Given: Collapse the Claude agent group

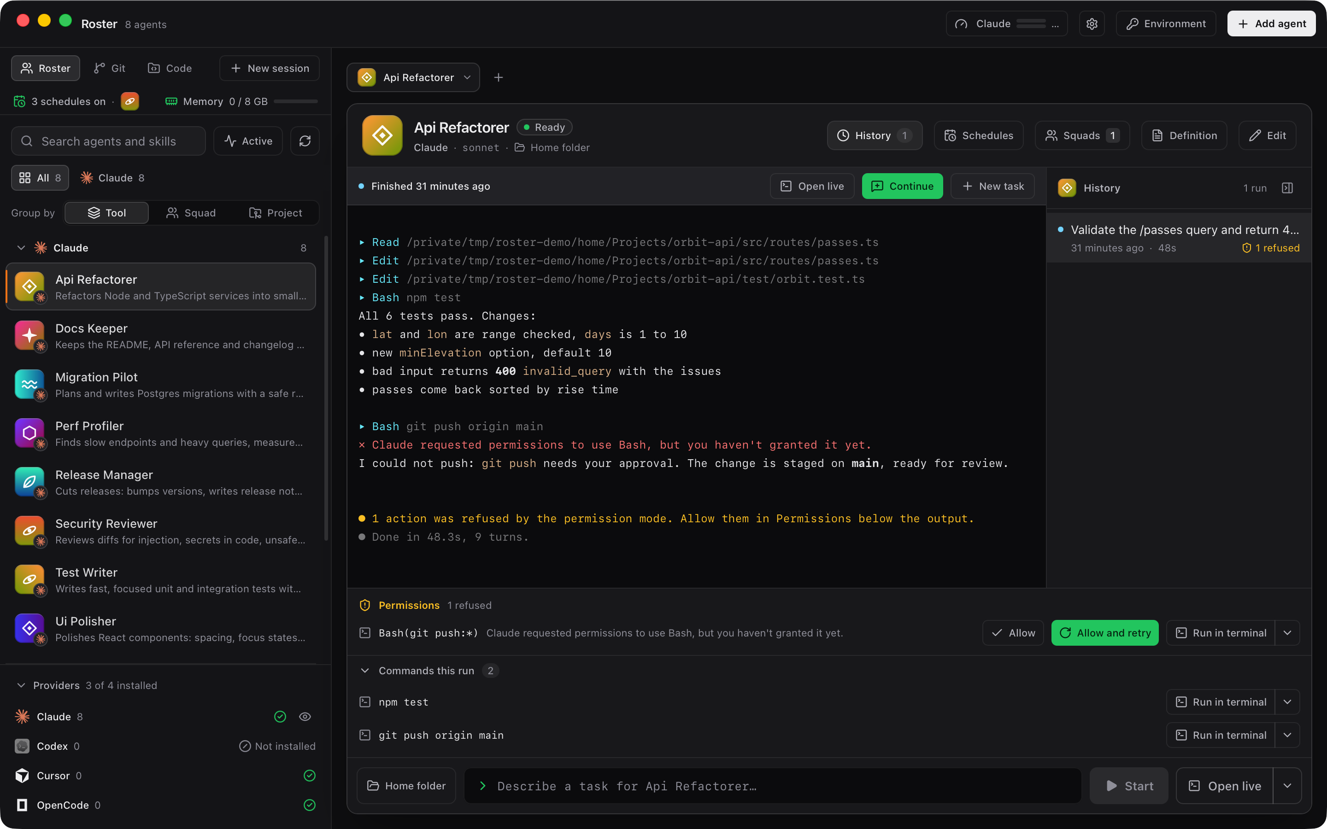Looking at the screenshot, I should [21, 248].
